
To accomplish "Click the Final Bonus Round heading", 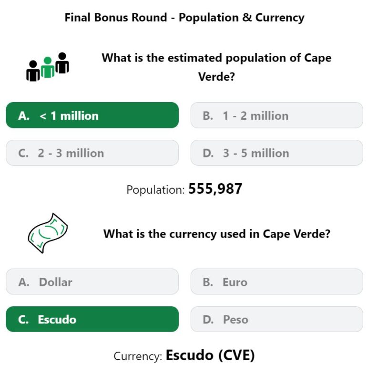I will click(184, 18).
